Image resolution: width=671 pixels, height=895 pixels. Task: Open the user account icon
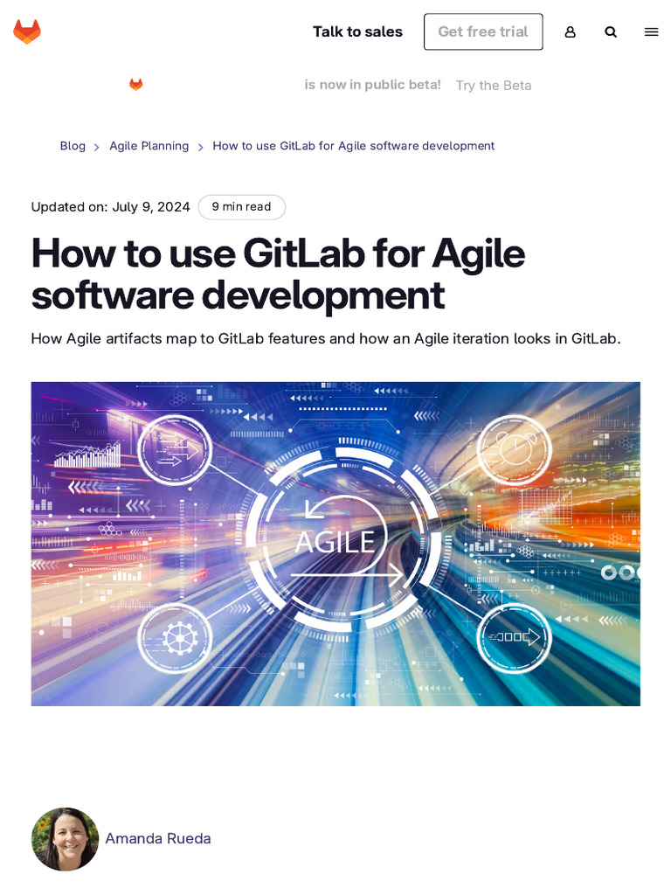(x=570, y=32)
